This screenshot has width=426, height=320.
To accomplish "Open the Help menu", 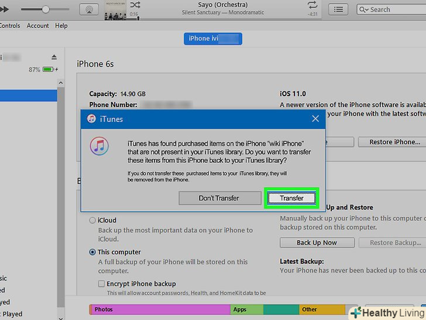I will click(61, 26).
